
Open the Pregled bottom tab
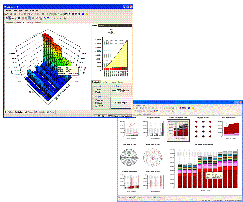pos(29,112)
